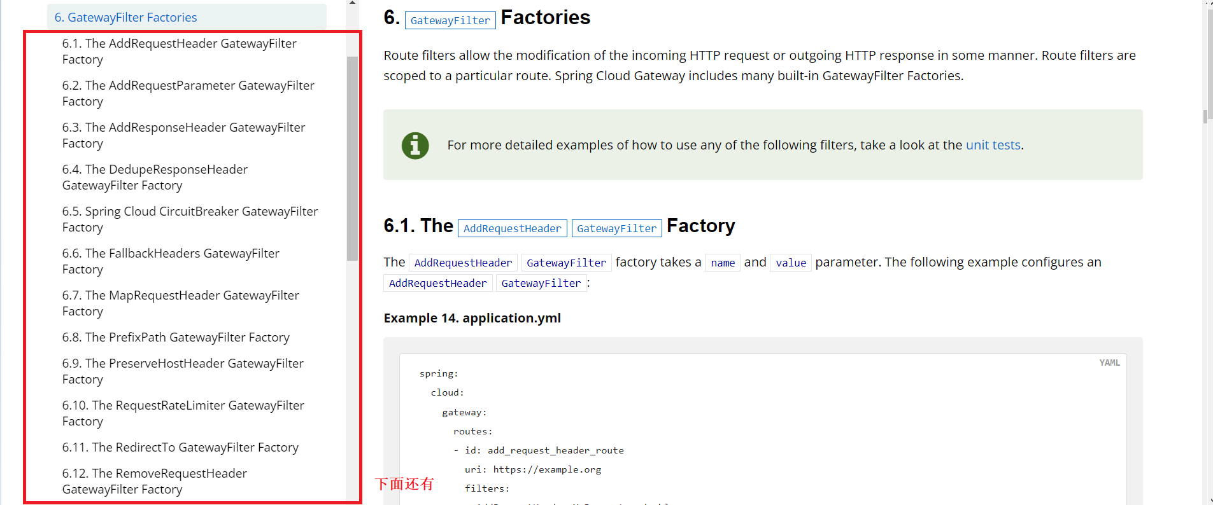This screenshot has height=505, width=1213.
Task: Click the '6.1. The AddRequestHeader GatewayFilter Factory' heading
Action: point(559,226)
